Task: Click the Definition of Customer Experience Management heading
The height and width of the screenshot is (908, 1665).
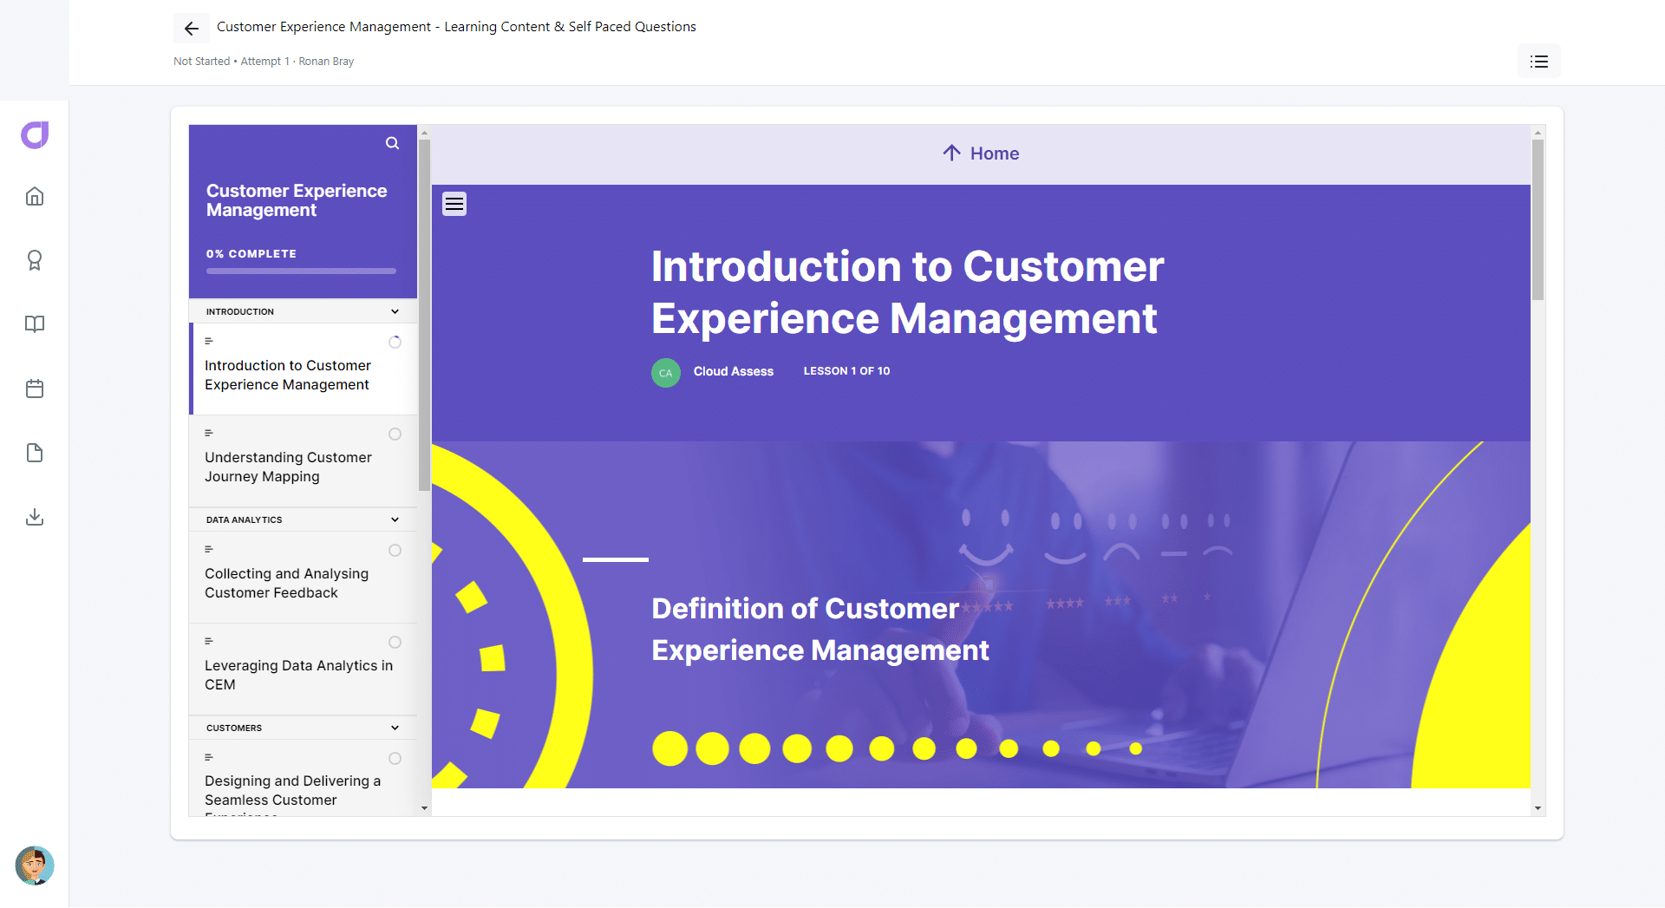Action: [x=820, y=630]
